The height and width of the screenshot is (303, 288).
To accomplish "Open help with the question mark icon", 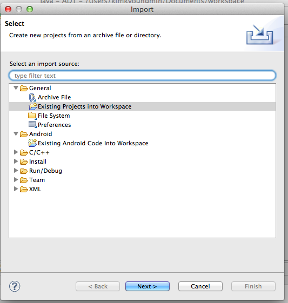I will tap(15, 286).
